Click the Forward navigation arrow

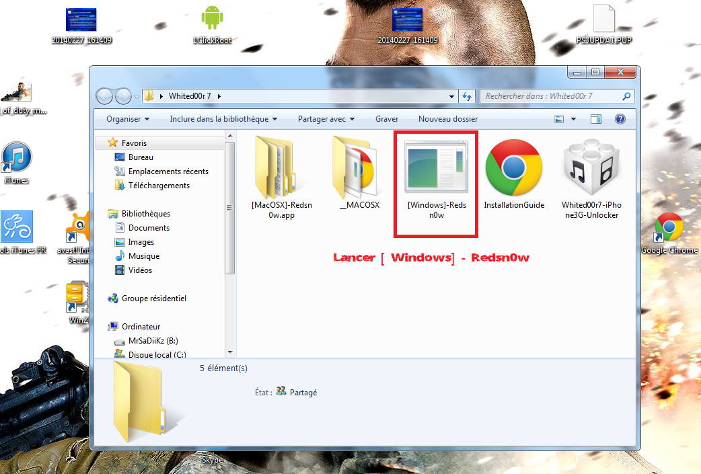point(123,96)
